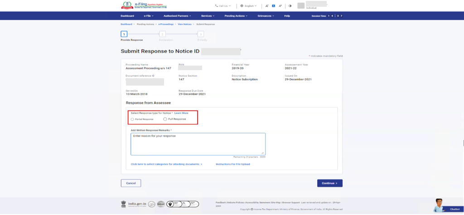Image resolution: width=464 pixels, height=215 pixels.
Task: Open the Dashboard menu item
Action: pyautogui.click(x=127, y=16)
